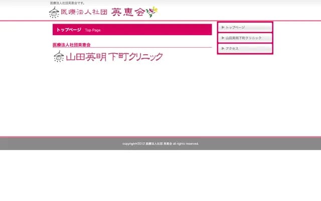Click the arrow icon beside the トップページ sidebar item
This screenshot has width=321, height=201.
pyautogui.click(x=223, y=27)
